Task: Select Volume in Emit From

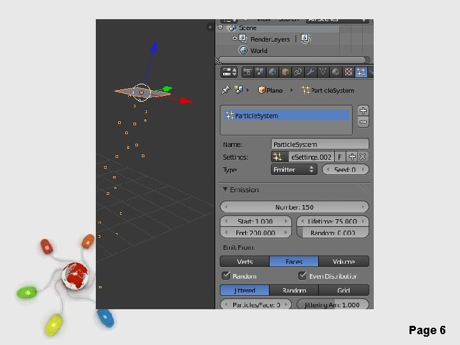Action: tap(344, 261)
